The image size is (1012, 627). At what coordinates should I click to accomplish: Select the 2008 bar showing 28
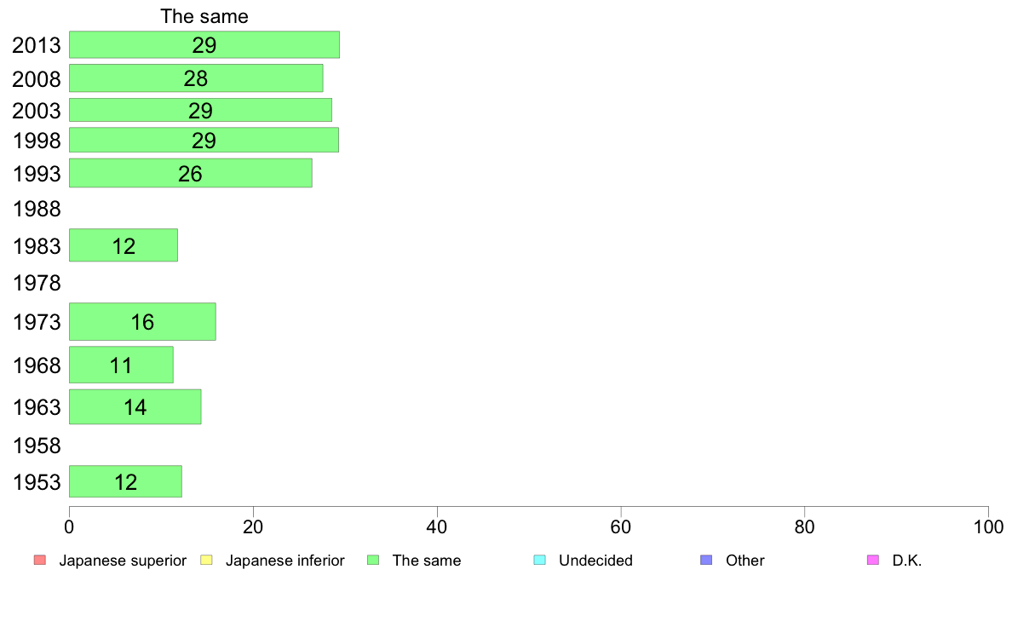pos(196,78)
